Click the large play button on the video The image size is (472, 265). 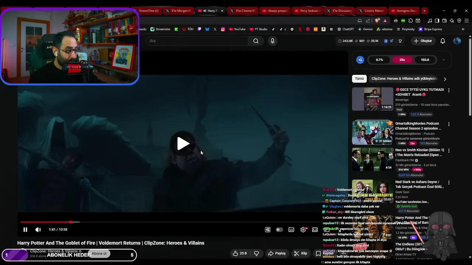[183, 144]
